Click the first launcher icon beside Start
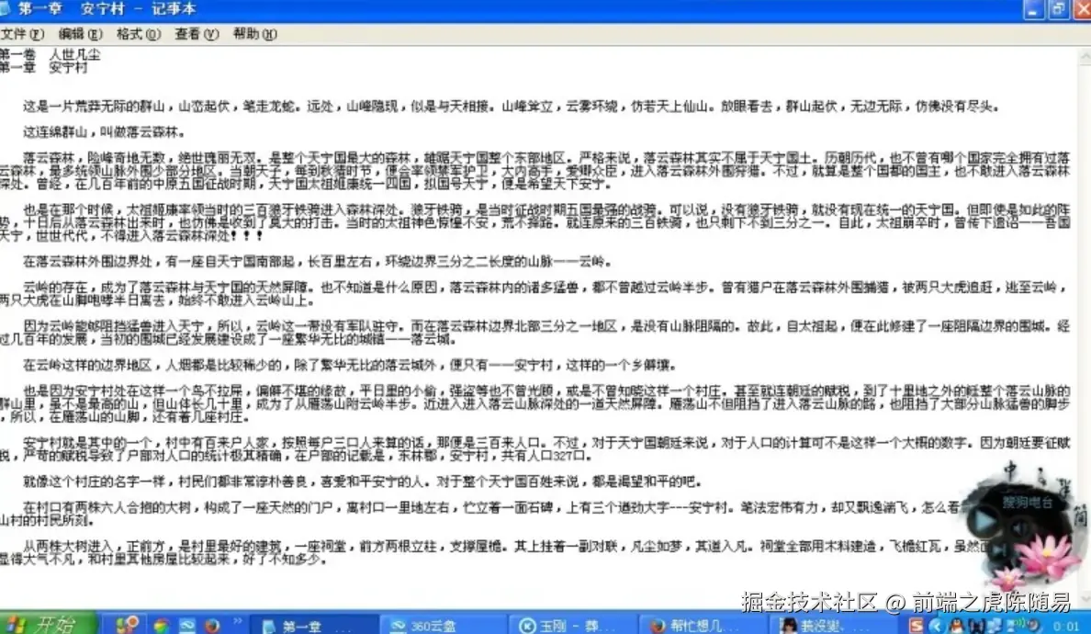 click(125, 625)
